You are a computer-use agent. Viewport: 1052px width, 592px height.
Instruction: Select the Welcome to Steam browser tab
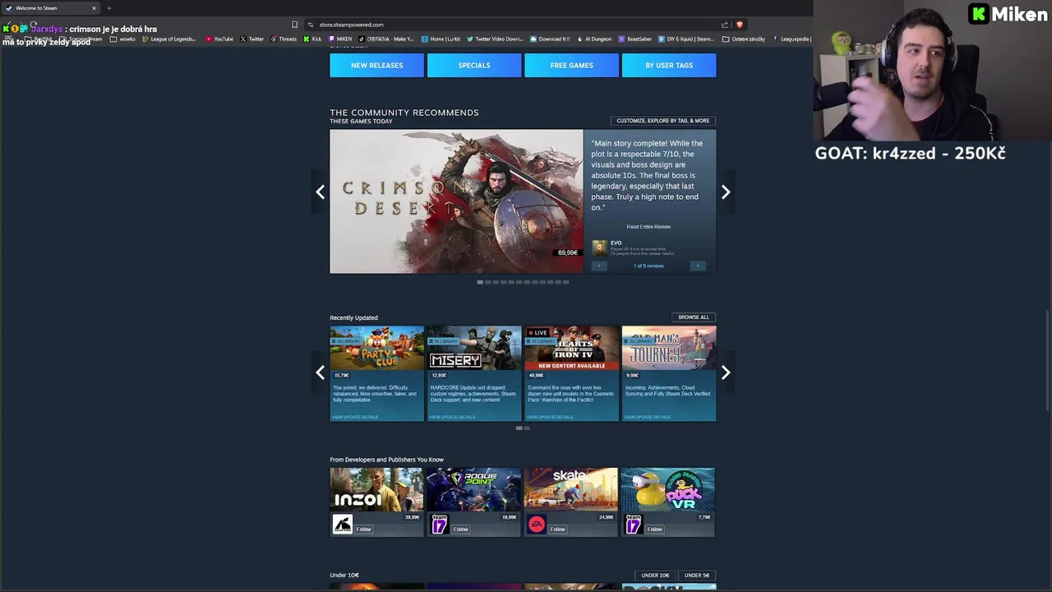point(49,8)
